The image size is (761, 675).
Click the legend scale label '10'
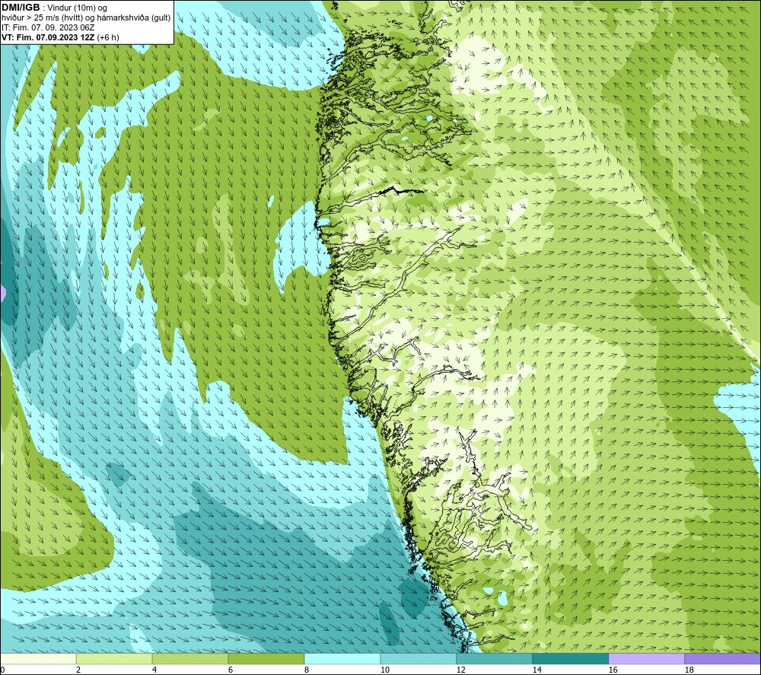[x=384, y=670]
